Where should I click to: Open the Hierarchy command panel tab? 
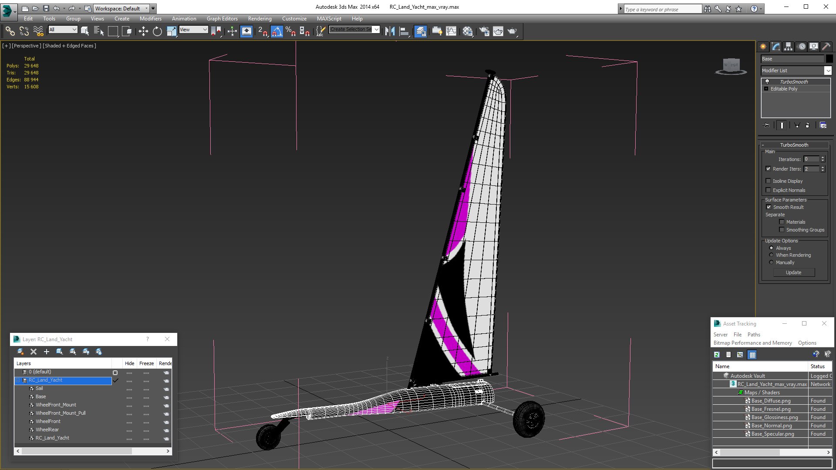pos(788,47)
